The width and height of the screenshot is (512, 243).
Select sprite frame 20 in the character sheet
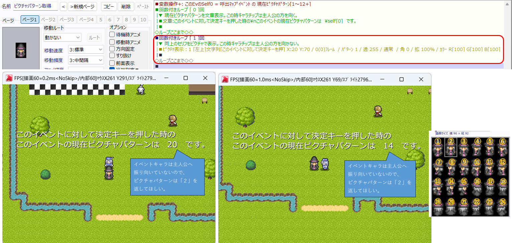(x=451, y=206)
